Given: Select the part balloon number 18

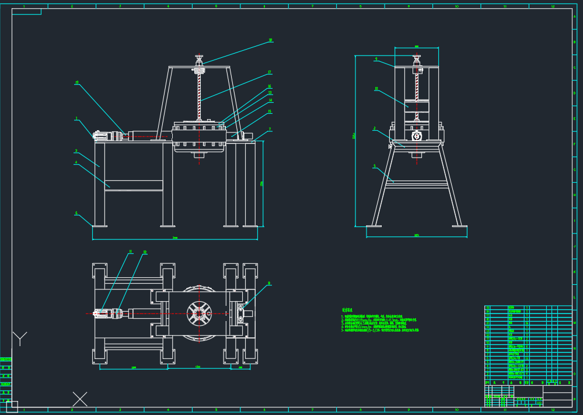Looking at the screenshot, I should [x=271, y=40].
